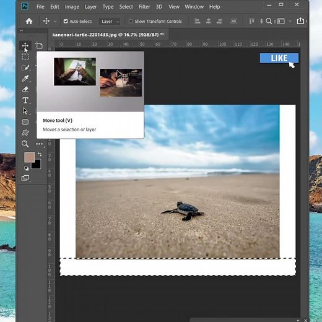Select the Custom Shape tool
This screenshot has width=322, height=322.
tap(25, 133)
